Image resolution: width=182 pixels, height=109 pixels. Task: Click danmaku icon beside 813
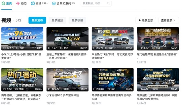(x=63, y=89)
